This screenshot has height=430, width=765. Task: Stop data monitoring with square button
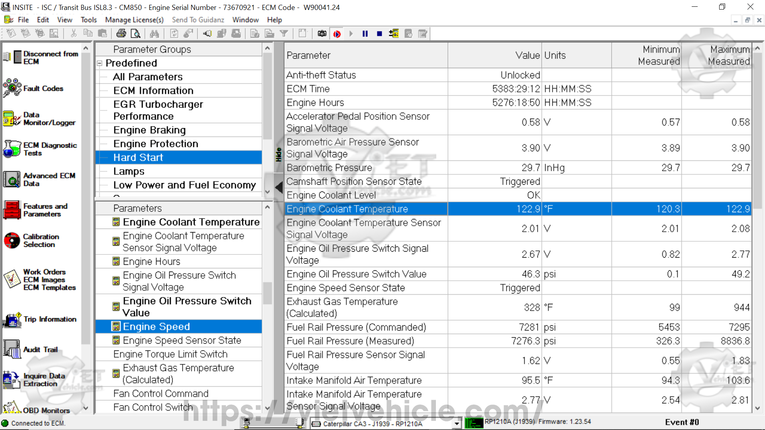point(379,34)
